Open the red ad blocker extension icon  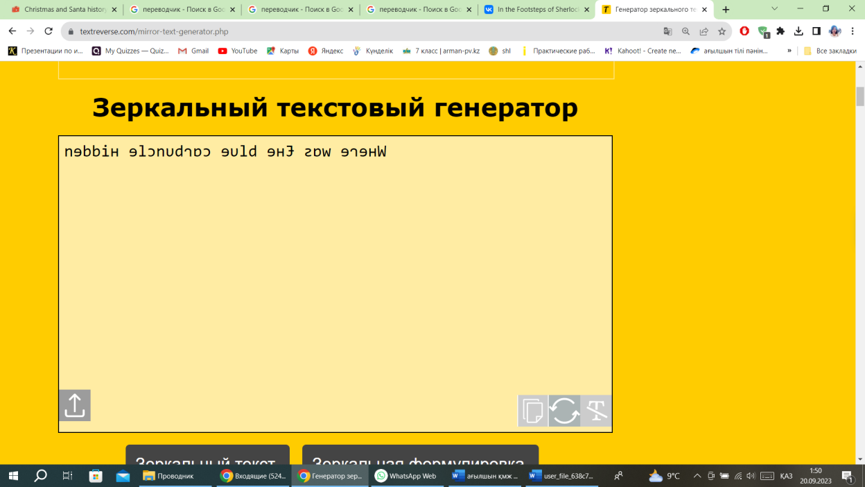tap(744, 31)
